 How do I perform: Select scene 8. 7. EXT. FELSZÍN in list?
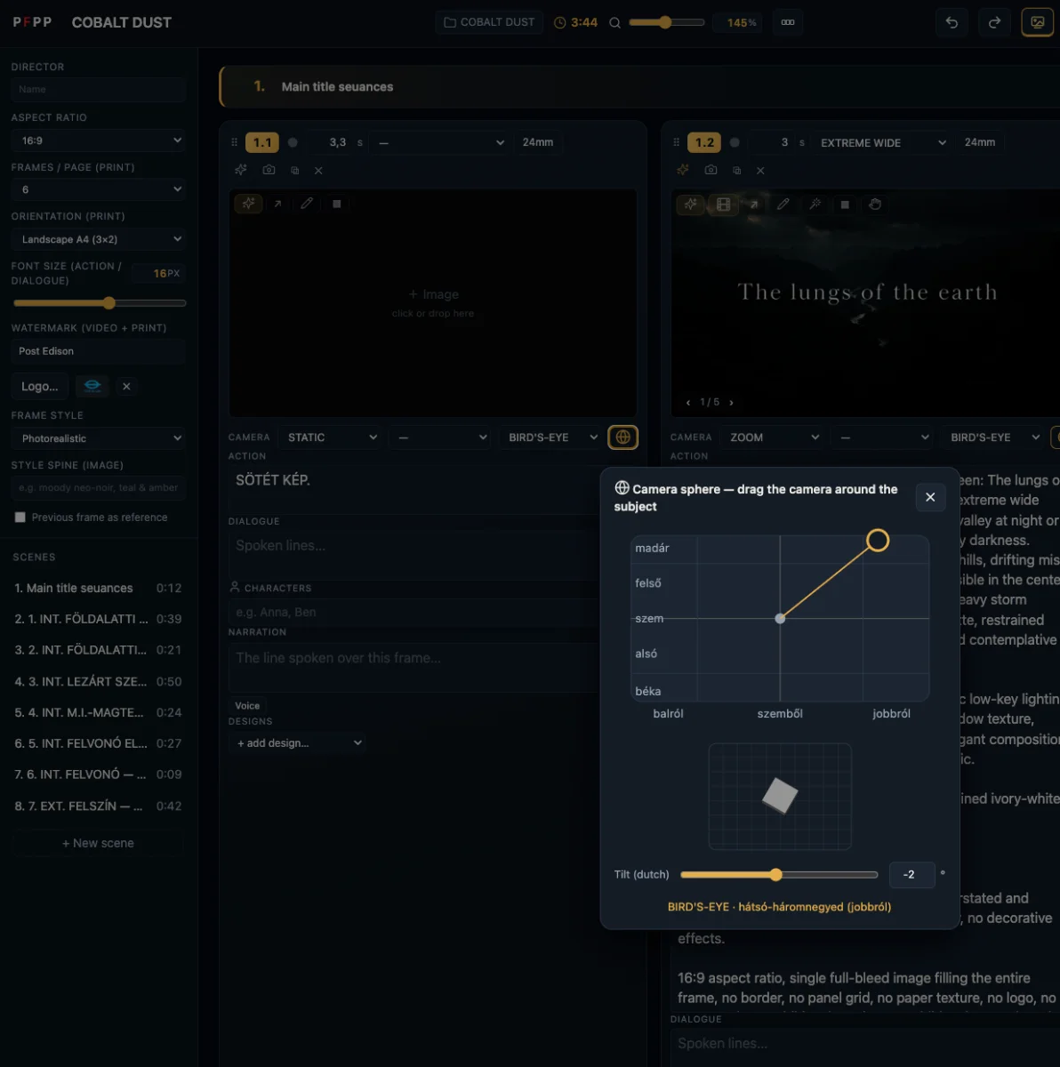coord(98,806)
